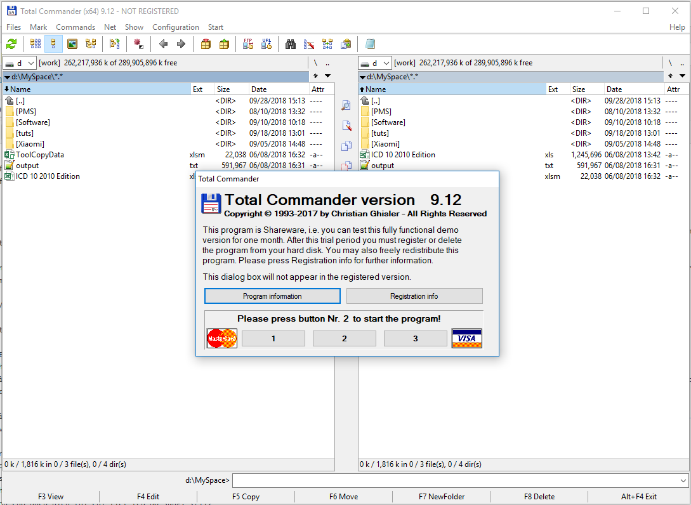Click the Copy icon in the middle bar
The height and width of the screenshot is (505, 691).
coord(346,145)
